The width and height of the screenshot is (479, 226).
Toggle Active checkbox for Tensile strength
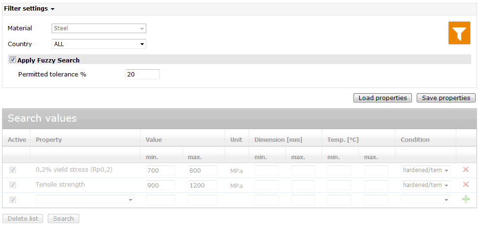pos(13,185)
